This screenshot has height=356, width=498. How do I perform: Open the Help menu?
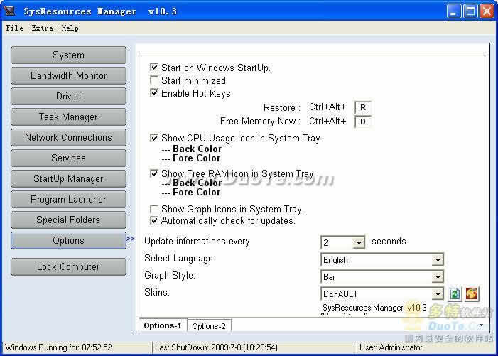coord(70,28)
